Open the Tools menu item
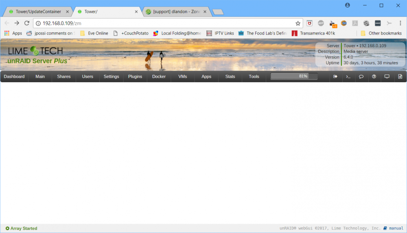 click(x=254, y=76)
